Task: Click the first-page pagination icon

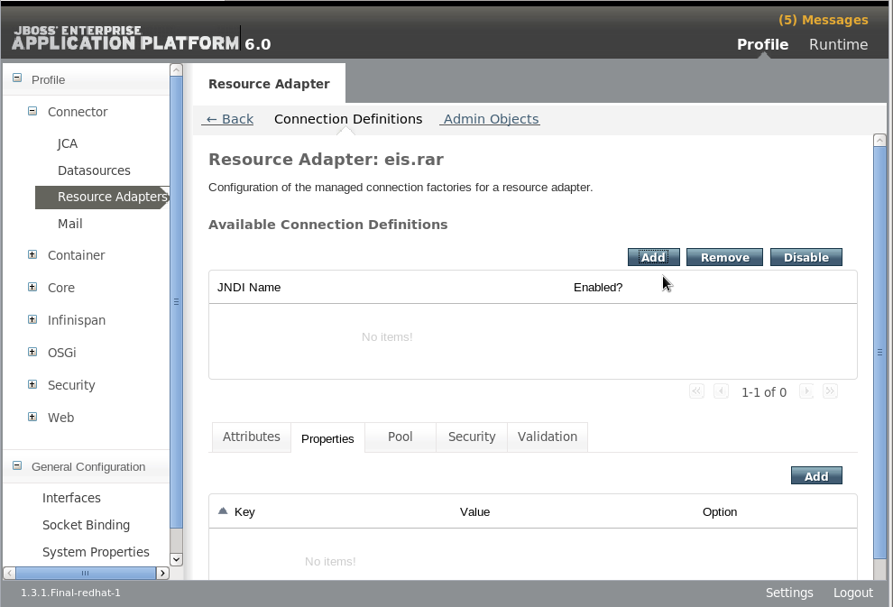Action: [x=695, y=391]
